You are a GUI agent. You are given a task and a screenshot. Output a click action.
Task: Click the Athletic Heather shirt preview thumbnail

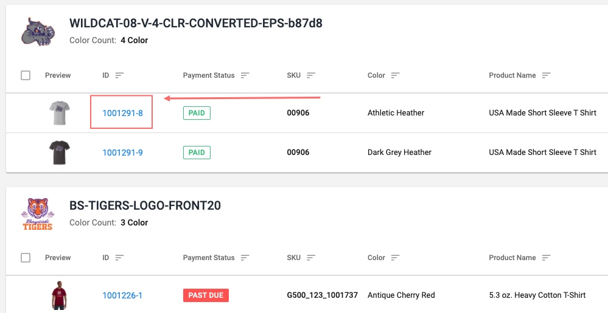60,112
